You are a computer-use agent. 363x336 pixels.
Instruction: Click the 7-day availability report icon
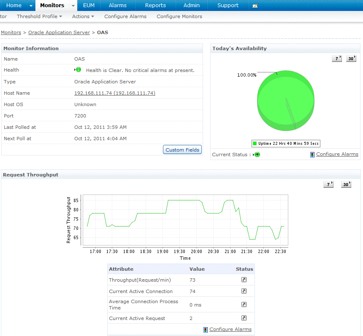click(x=336, y=59)
